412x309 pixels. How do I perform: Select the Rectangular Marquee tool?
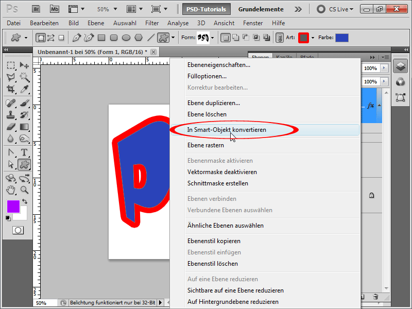click(x=11, y=65)
